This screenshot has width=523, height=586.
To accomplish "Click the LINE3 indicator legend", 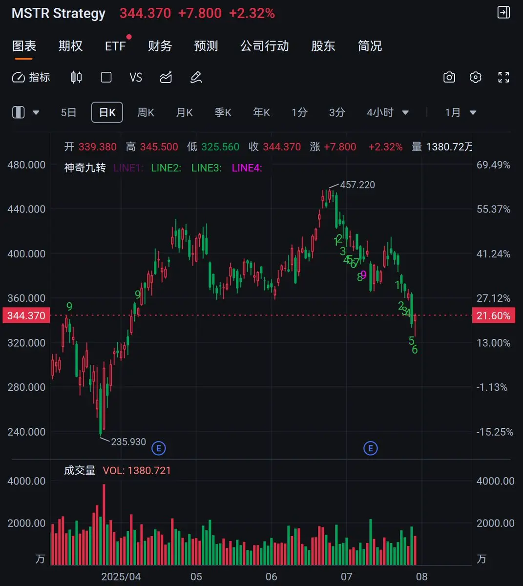I will 207,168.
